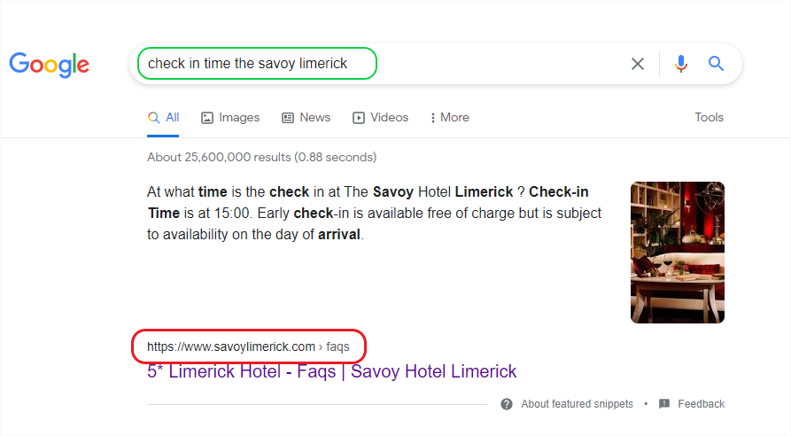Click the blue search magnifier icon
791x436 pixels.
click(x=717, y=64)
